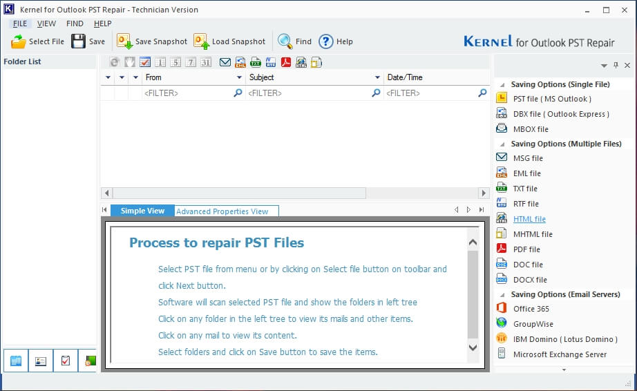637x391 pixels.
Task: Click the grayed-out refresh icon in preview toolbar
Action: 115,62
